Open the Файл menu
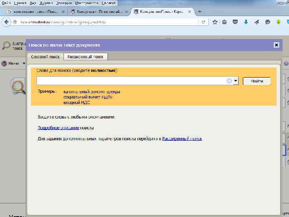289x217 pixels. 6,3
